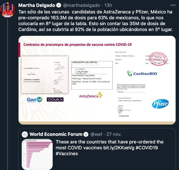Open Martha Delgado's profile avatar
The width and height of the screenshot is (179, 170).
click(8, 10)
